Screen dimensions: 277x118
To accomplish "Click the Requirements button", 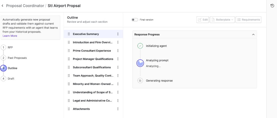I will click(248, 20).
